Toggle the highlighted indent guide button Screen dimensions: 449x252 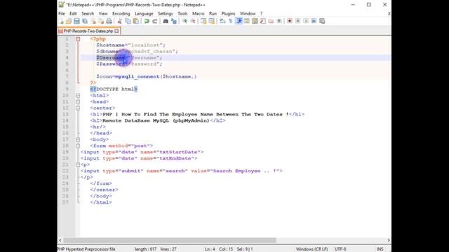pos(239,21)
